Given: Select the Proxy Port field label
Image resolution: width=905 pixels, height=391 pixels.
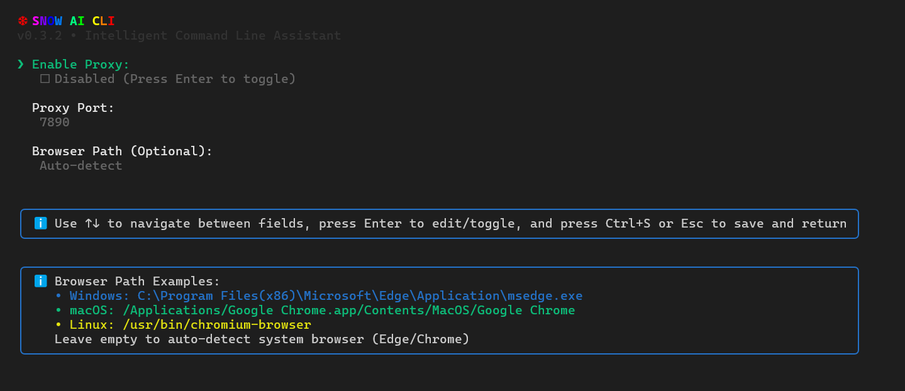Looking at the screenshot, I should click(74, 107).
